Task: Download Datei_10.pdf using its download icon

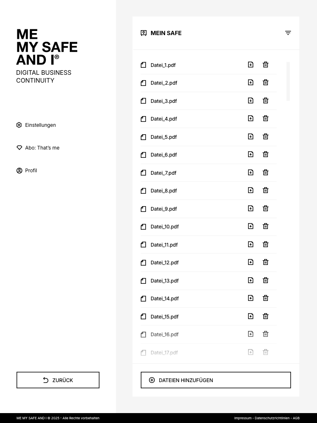Action: (251, 226)
